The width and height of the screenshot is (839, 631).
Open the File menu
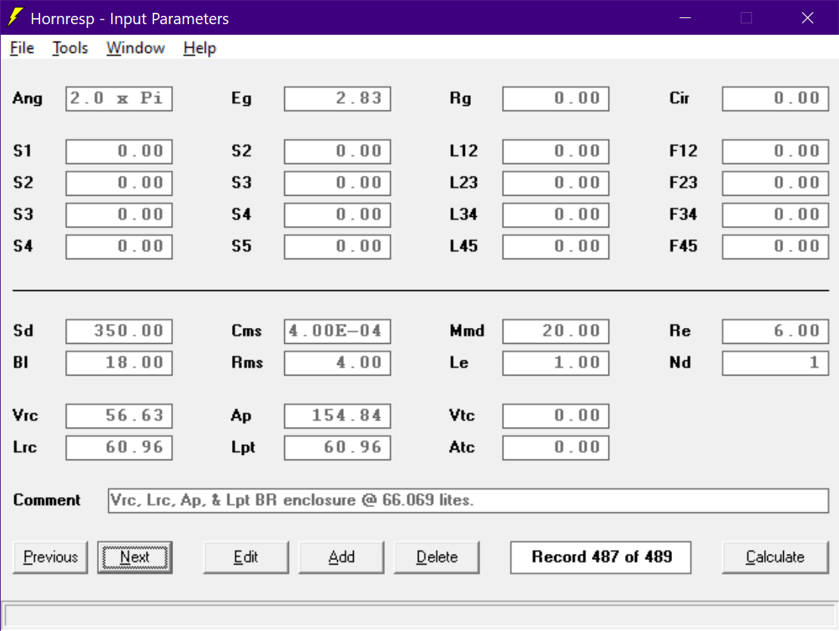pyautogui.click(x=22, y=48)
